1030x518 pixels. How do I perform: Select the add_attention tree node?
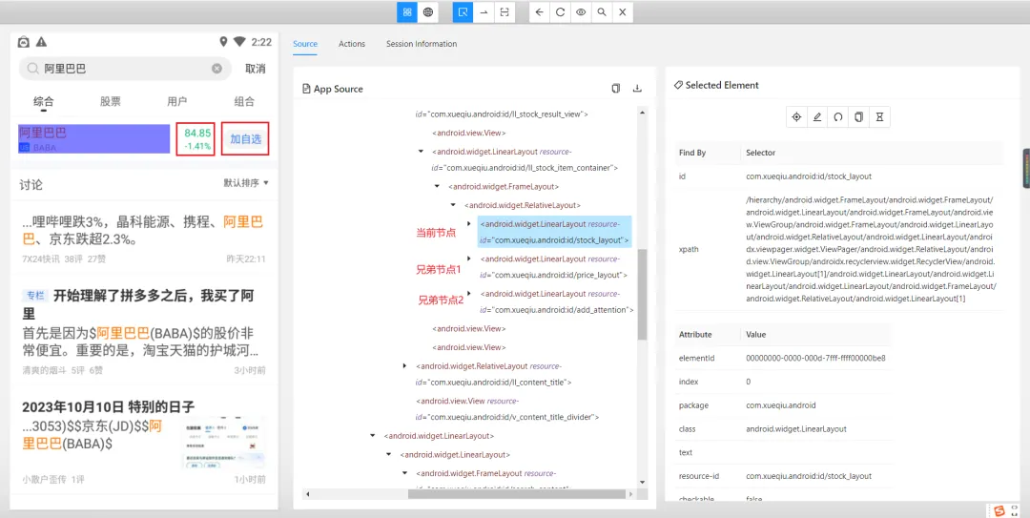[x=556, y=301]
